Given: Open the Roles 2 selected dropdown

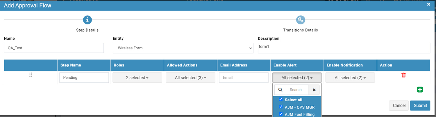Looking at the screenshot, I should coord(137,78).
